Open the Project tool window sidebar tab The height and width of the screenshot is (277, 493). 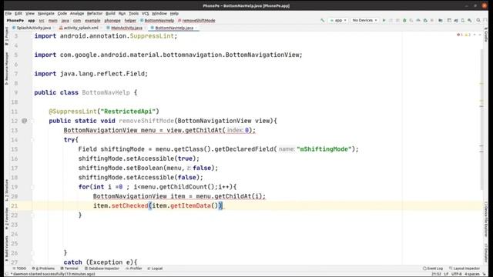[x=7, y=36]
